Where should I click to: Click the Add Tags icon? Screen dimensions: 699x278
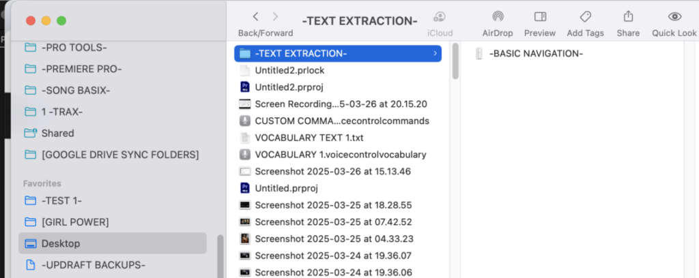pyautogui.click(x=585, y=17)
